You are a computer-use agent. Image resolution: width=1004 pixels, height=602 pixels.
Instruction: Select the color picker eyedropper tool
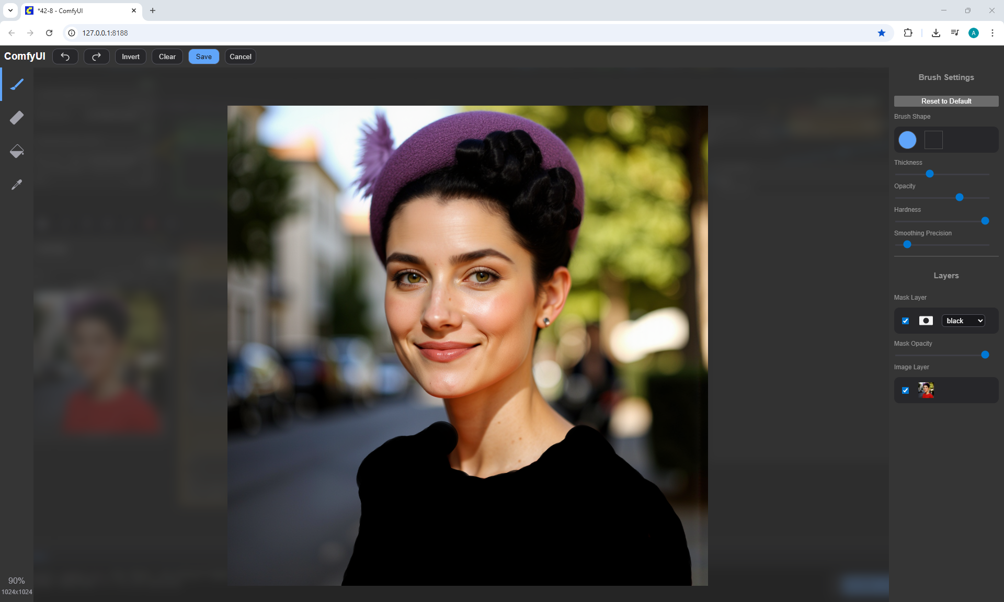[x=17, y=185]
